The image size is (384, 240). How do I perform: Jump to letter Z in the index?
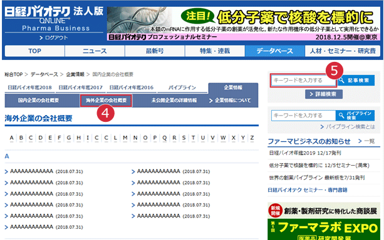[252, 138]
